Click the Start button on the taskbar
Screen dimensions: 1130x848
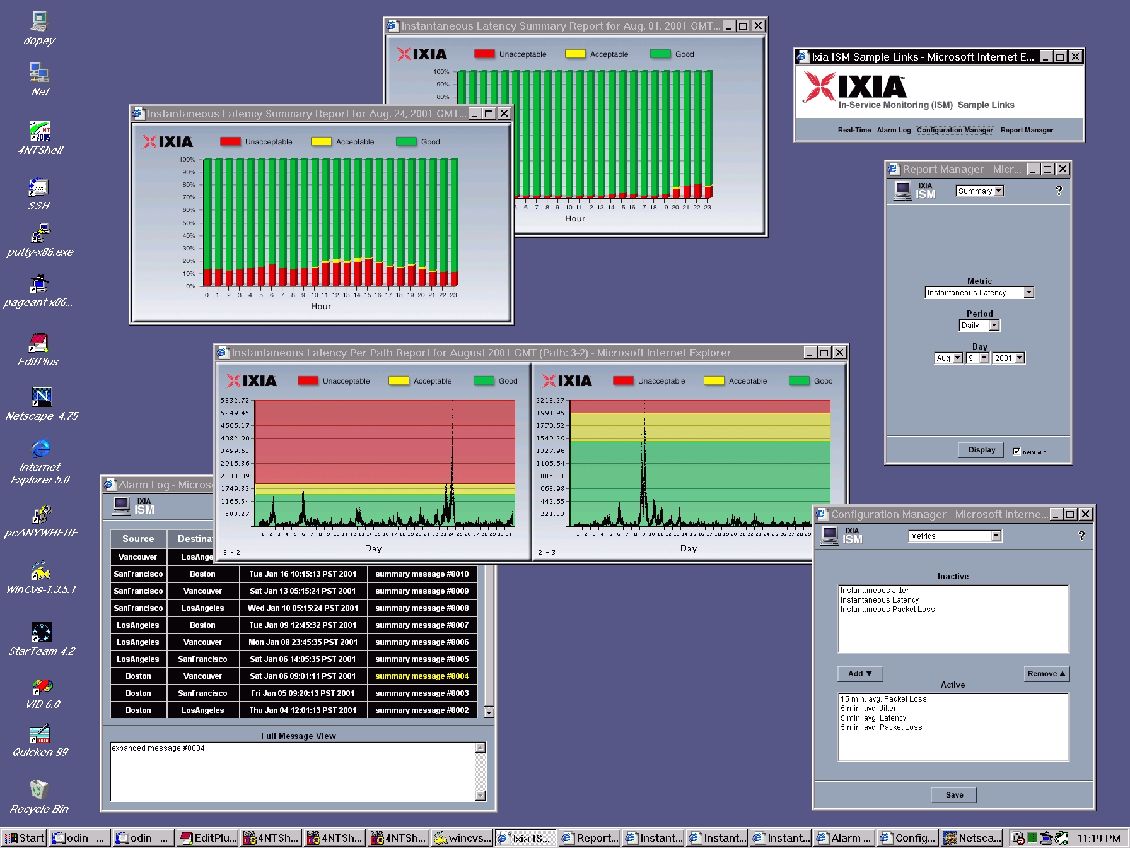point(24,838)
